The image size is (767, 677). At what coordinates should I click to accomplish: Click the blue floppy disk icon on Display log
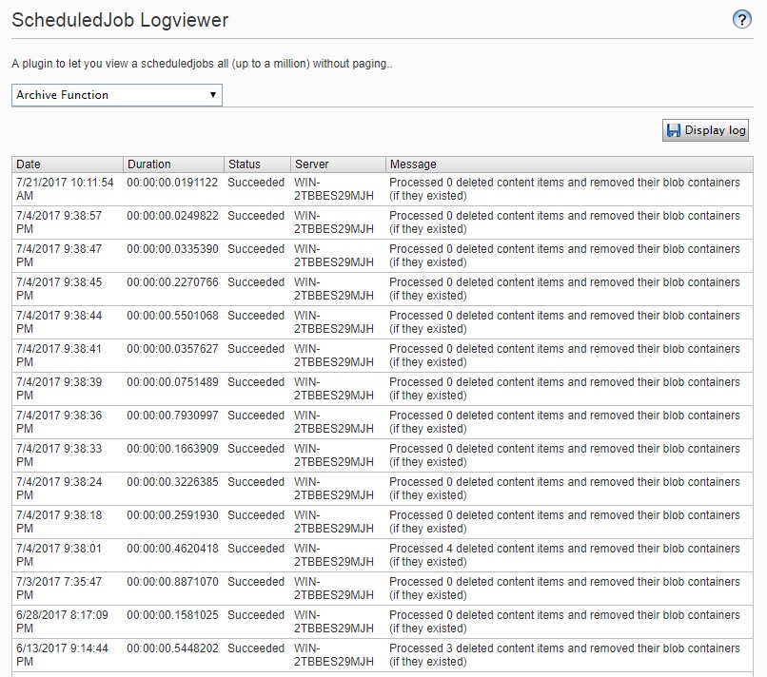(674, 130)
